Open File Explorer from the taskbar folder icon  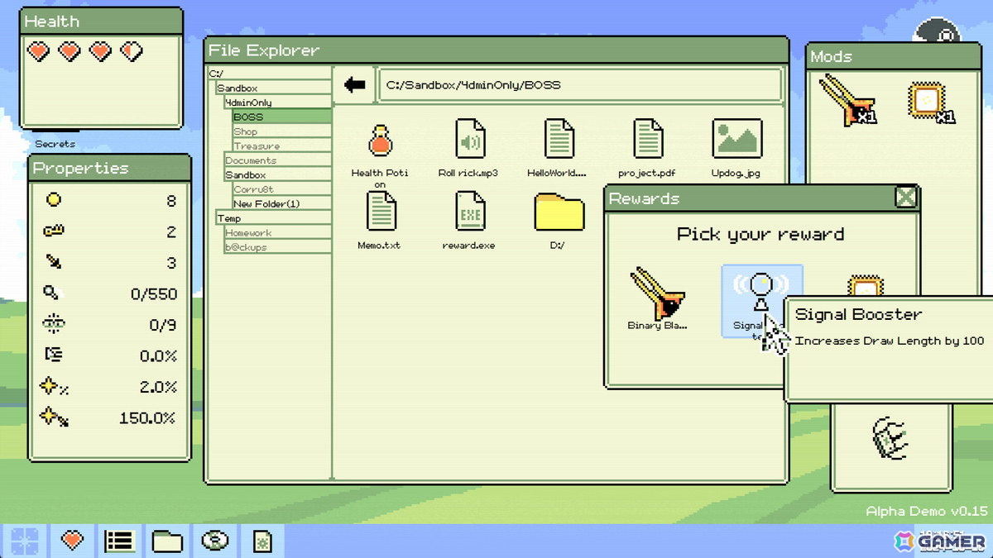click(167, 541)
